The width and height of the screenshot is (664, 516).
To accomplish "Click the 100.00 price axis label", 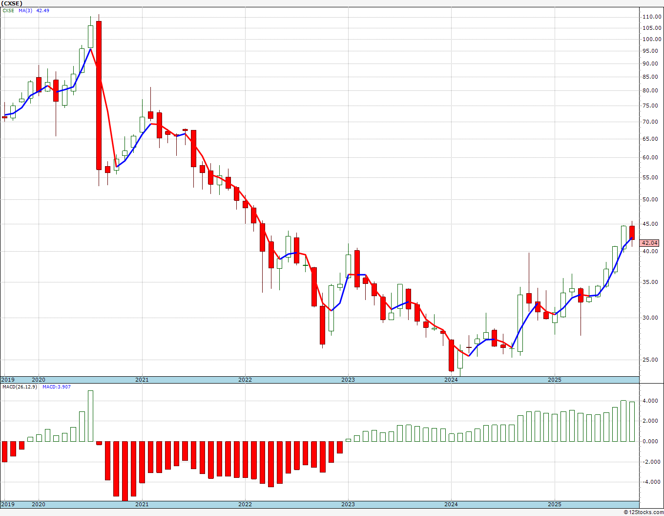I will pos(652,39).
